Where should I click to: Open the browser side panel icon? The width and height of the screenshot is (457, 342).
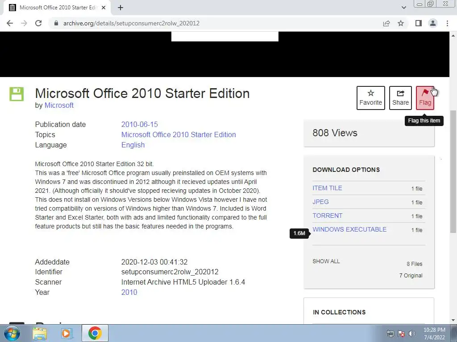(419, 23)
